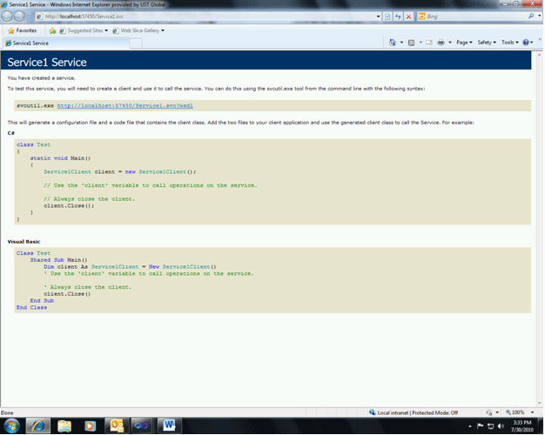
Task: Click the 'Visual Basic' section label
Action: click(24, 242)
